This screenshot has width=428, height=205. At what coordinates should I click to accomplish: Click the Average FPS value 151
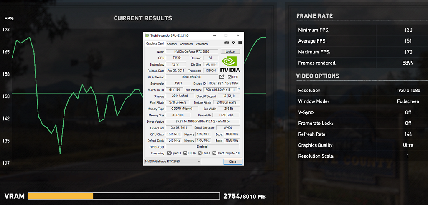click(408, 41)
